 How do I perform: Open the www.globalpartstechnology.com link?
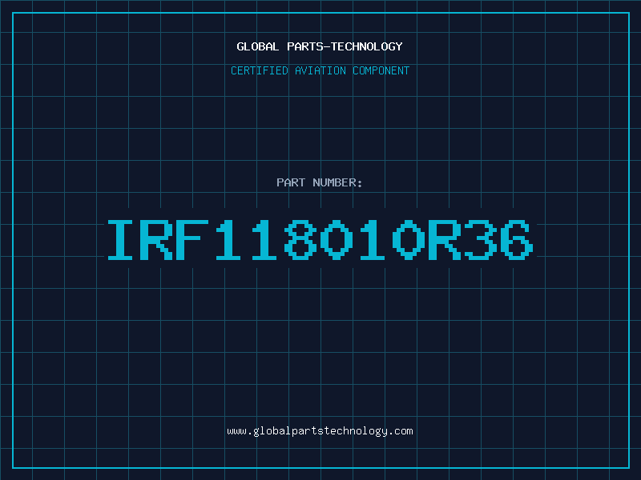click(320, 431)
